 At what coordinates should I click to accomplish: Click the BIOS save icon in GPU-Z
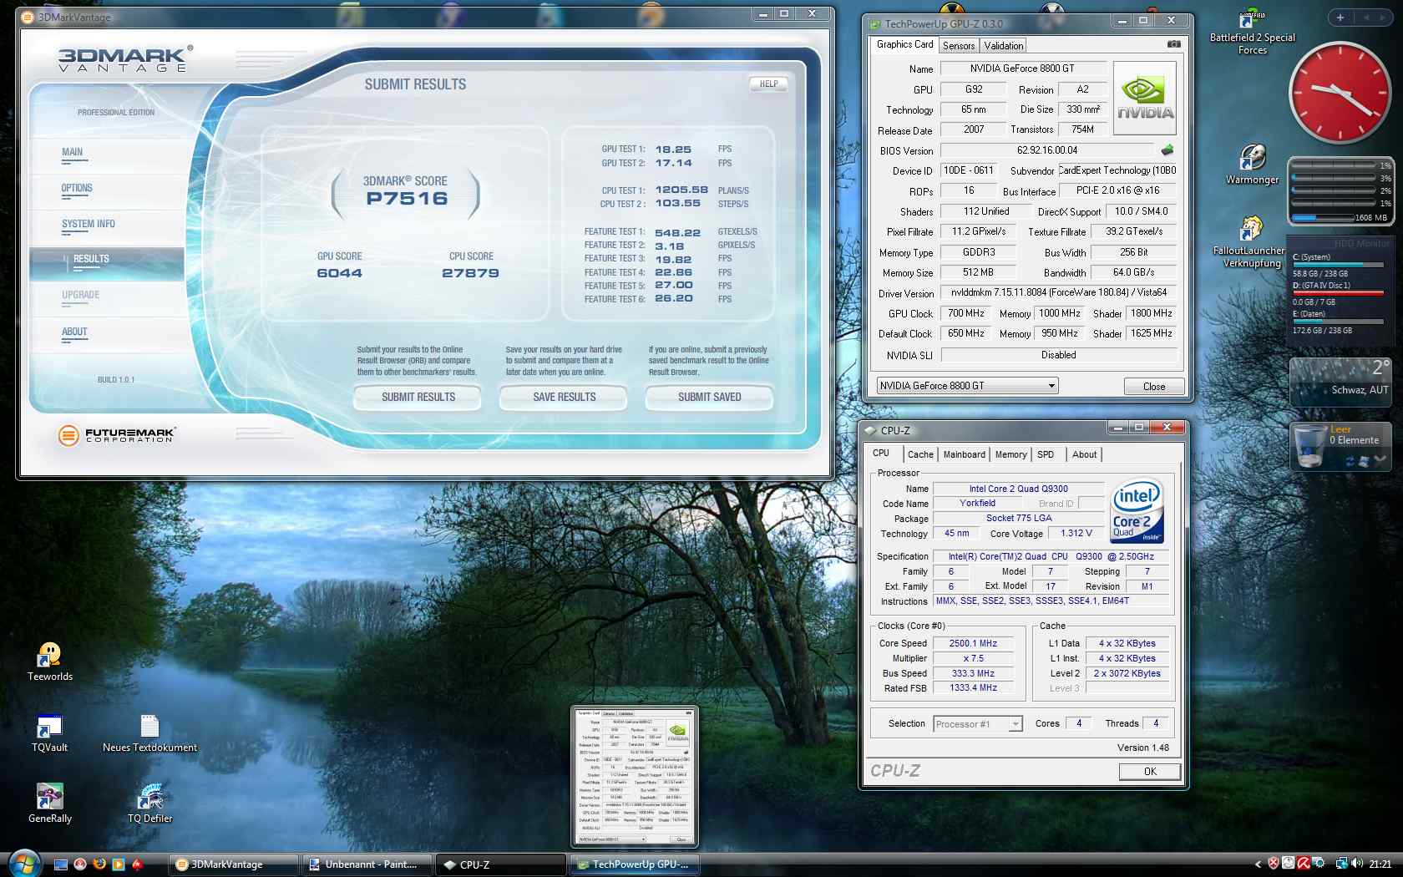1167,150
